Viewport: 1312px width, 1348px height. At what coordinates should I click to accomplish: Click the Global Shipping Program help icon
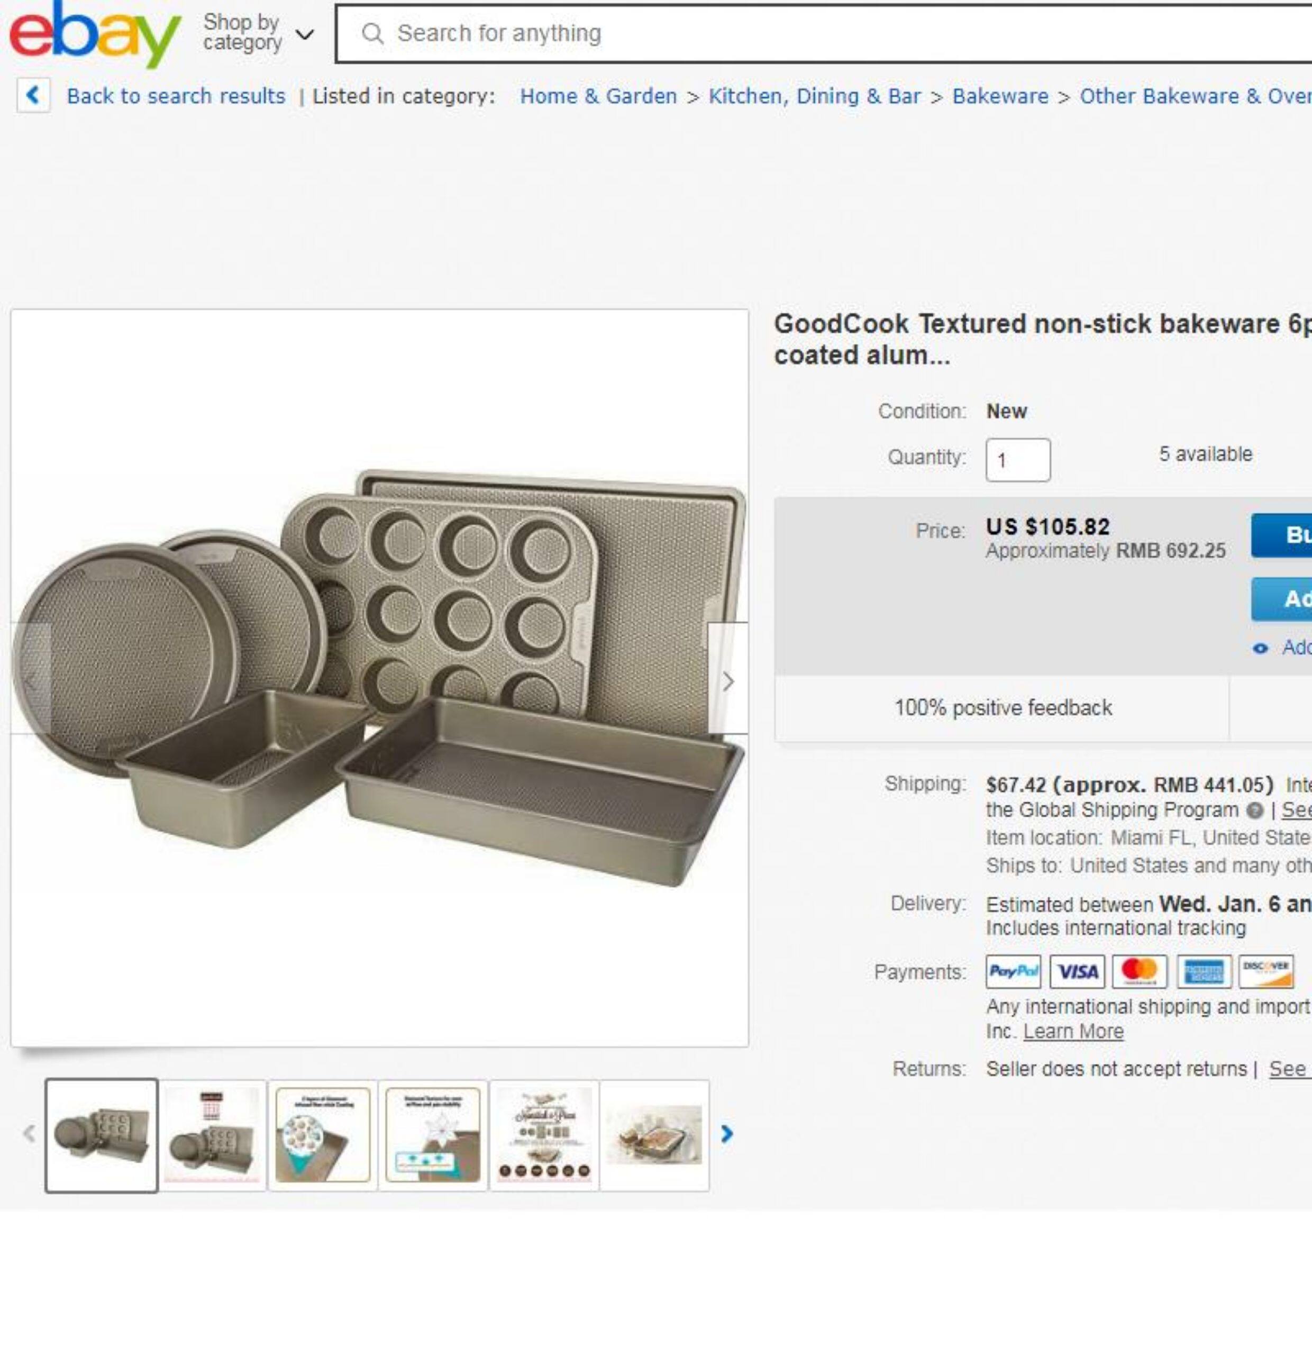tap(1255, 810)
